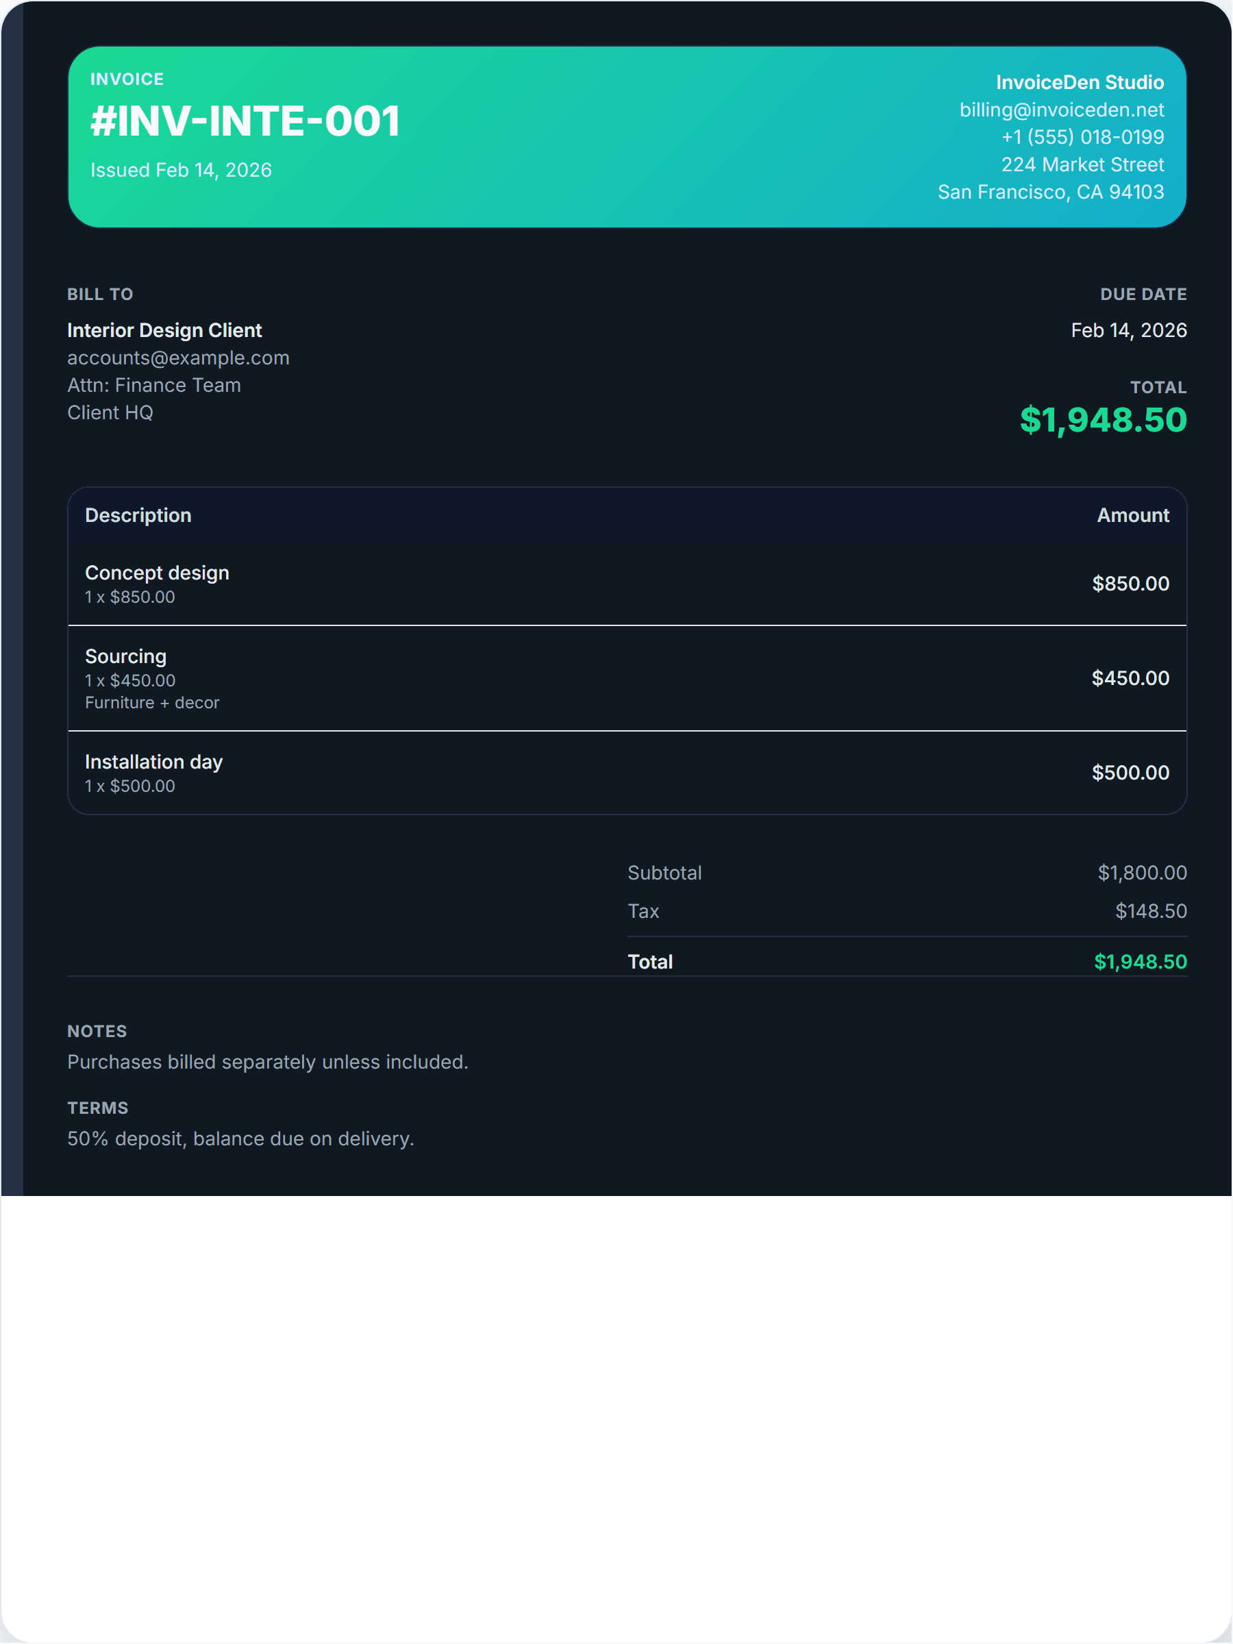Click the Description column header
The width and height of the screenshot is (1233, 1644).
138,515
